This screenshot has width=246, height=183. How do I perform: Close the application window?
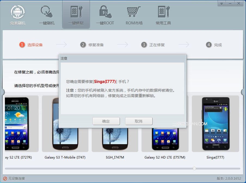pyautogui.click(x=239, y=4)
